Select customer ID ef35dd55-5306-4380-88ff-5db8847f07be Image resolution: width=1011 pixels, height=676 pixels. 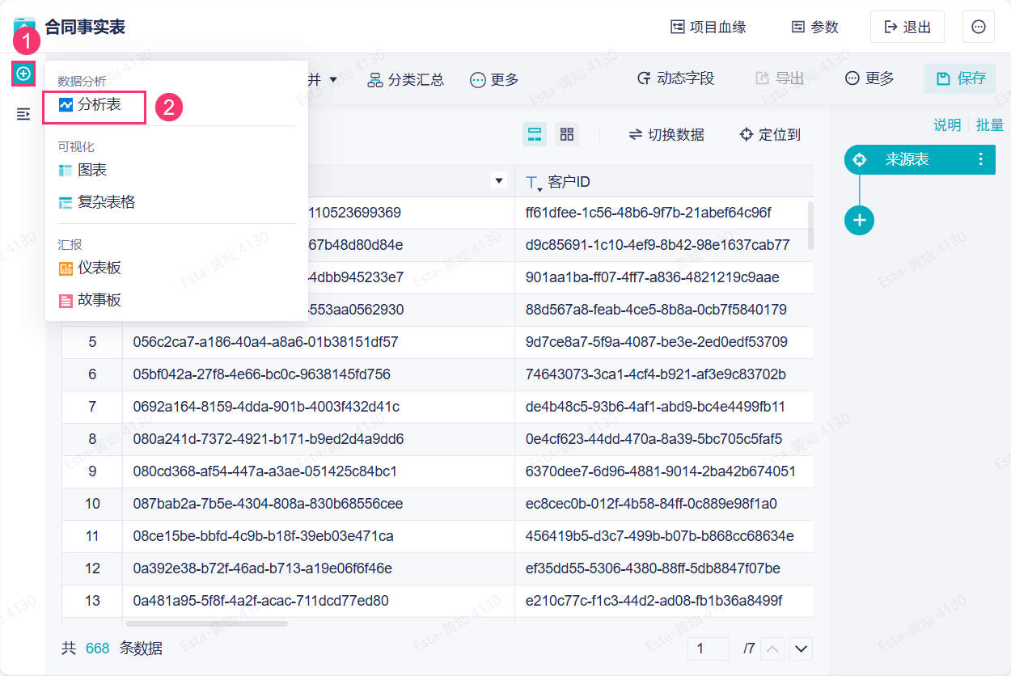tap(664, 568)
